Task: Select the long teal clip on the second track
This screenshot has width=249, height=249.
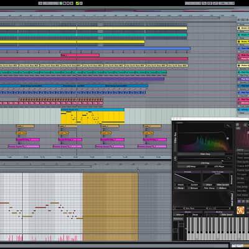Action: pos(93,35)
